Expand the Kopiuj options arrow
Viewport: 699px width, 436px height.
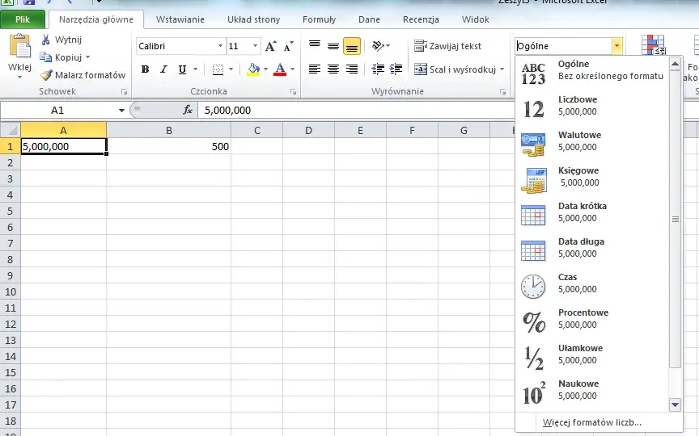pos(88,57)
